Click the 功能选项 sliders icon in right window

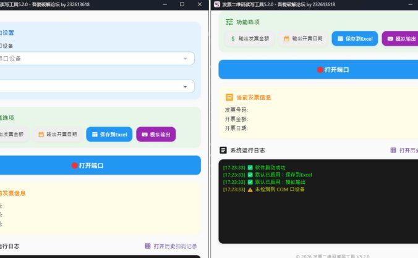point(229,22)
